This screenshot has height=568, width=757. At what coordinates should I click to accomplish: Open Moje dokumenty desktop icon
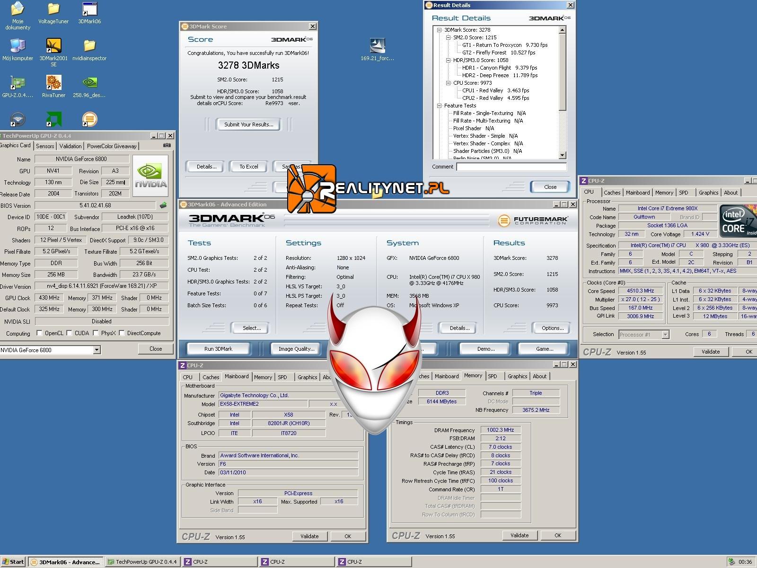[18, 15]
